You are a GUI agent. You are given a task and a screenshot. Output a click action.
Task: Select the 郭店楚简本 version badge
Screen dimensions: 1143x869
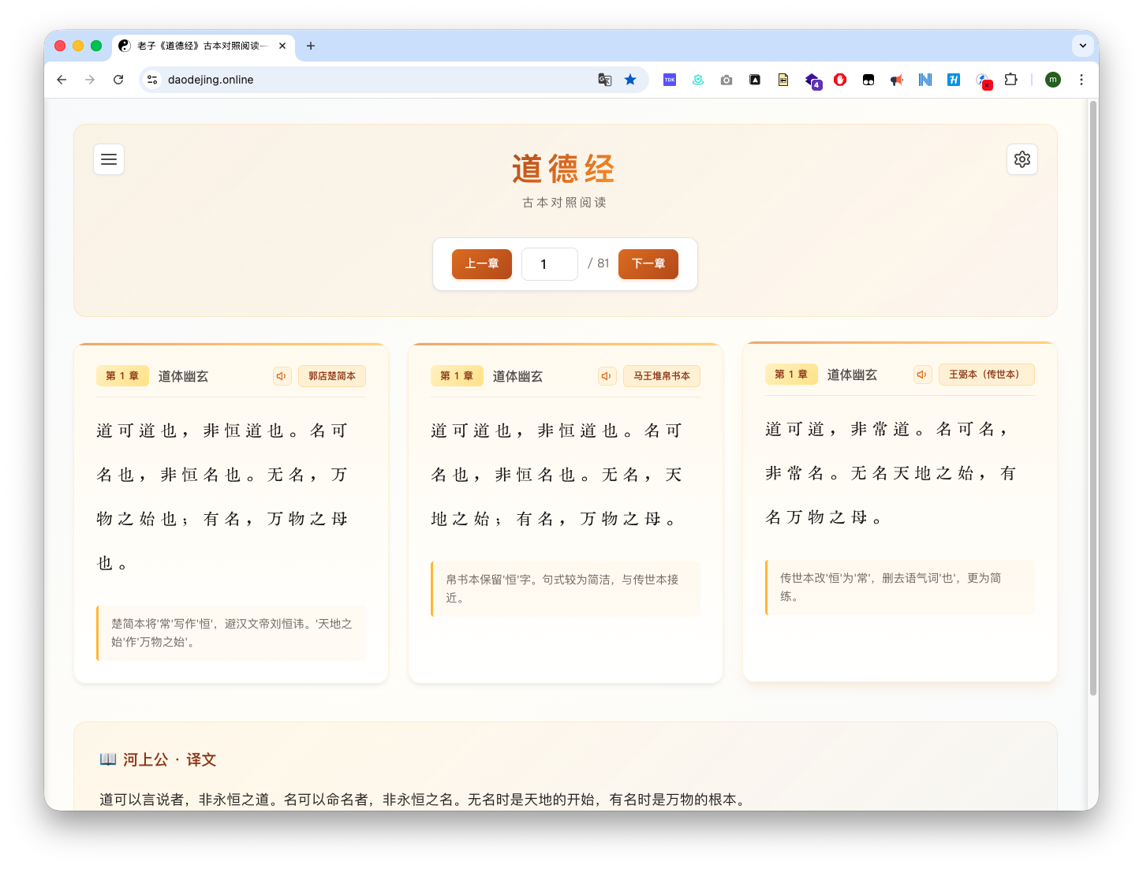click(x=331, y=376)
